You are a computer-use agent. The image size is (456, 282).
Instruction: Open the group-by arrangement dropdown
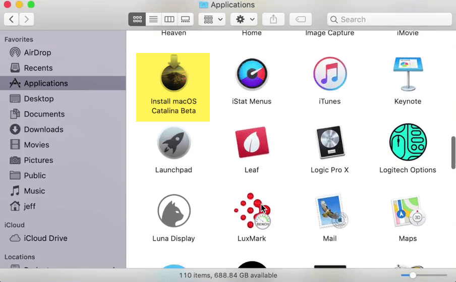[x=212, y=20]
